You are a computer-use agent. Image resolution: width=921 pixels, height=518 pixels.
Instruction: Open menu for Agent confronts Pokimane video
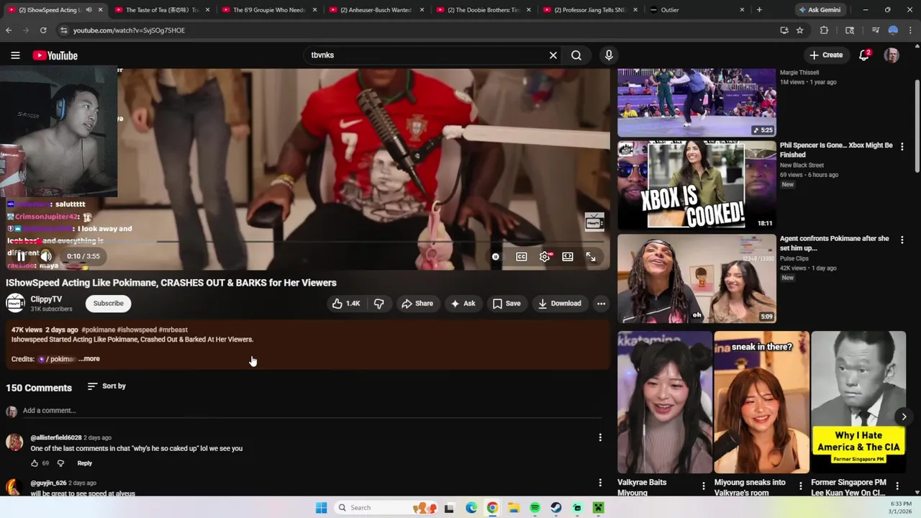(x=902, y=240)
